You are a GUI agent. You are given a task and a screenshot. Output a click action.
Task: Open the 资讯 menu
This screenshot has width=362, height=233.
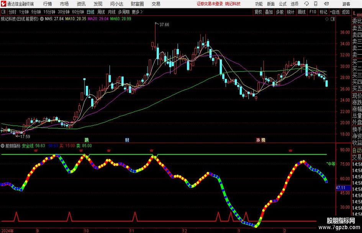click(x=81, y=4)
